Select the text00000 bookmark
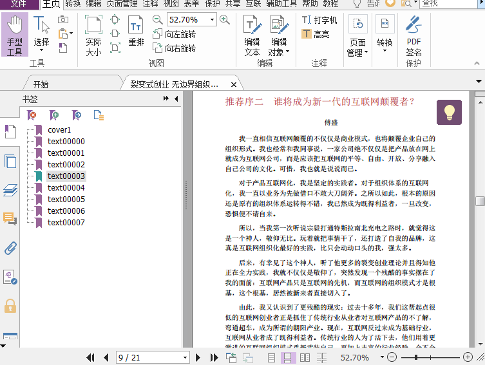The image size is (485, 365). [x=66, y=141]
